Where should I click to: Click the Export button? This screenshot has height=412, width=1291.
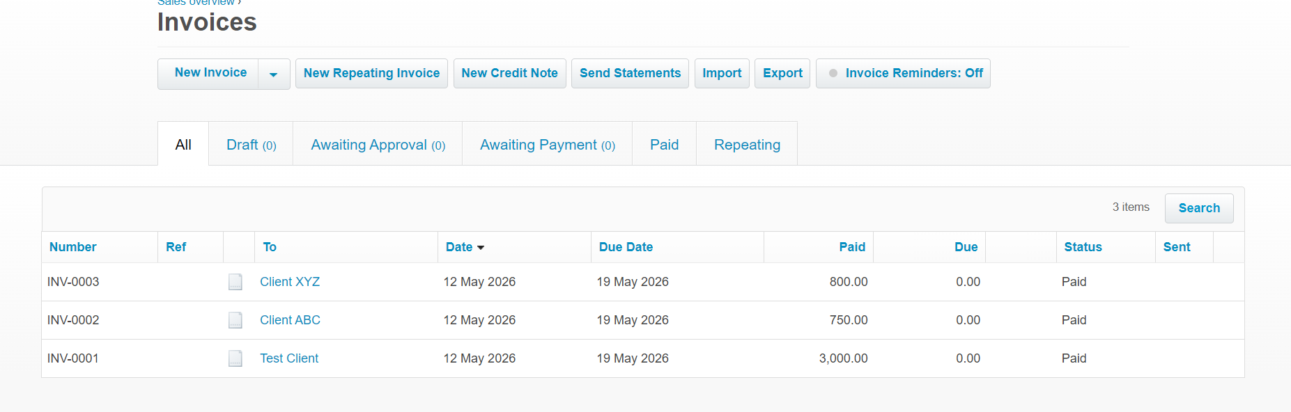782,73
